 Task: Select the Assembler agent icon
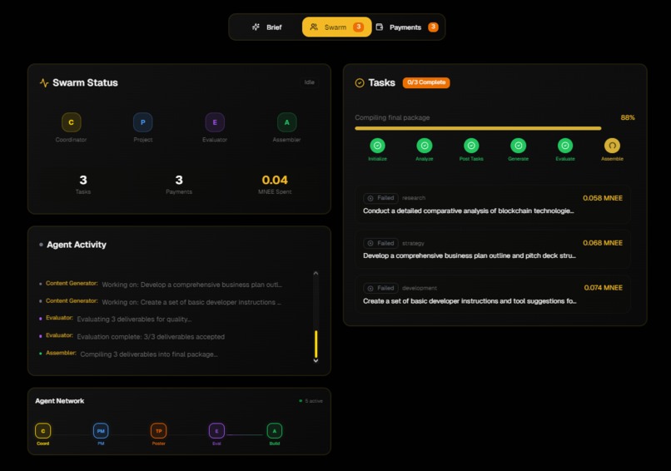(286, 122)
